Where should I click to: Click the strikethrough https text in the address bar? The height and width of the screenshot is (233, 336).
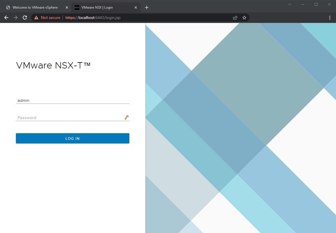[70, 18]
